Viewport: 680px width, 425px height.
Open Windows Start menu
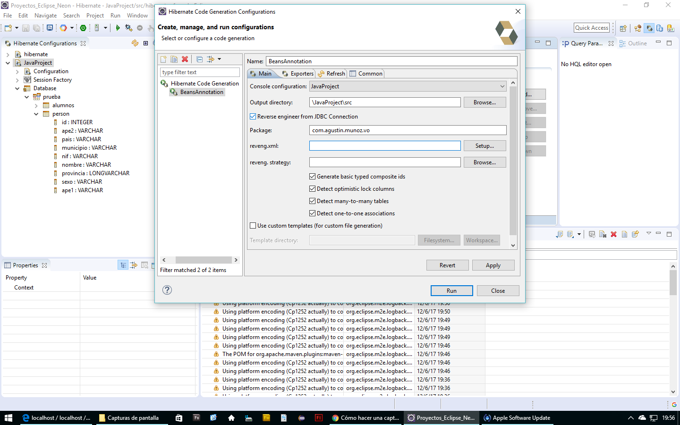pyautogui.click(x=8, y=418)
